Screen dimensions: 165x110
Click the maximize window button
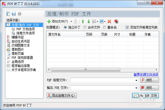click(148, 3)
